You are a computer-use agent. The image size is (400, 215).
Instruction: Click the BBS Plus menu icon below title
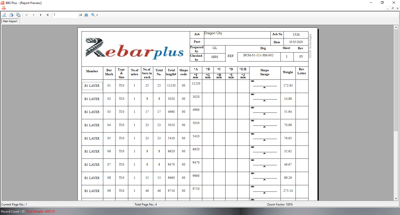coord(4,8)
